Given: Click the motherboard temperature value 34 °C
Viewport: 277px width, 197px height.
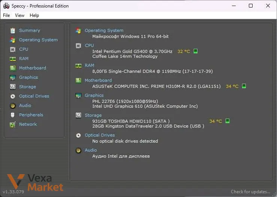Looking at the screenshot, I should (x=232, y=86).
